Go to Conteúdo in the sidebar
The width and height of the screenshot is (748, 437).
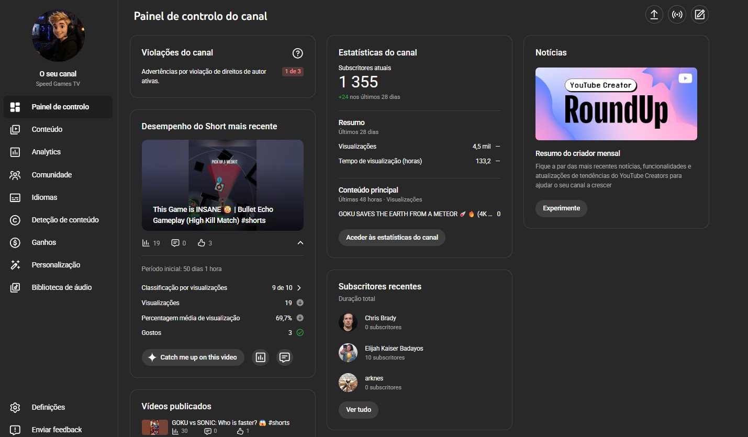coord(58,129)
